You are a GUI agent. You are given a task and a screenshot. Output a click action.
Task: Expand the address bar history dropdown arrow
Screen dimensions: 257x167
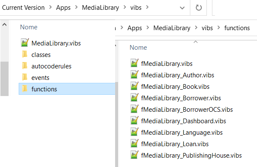(182, 8)
